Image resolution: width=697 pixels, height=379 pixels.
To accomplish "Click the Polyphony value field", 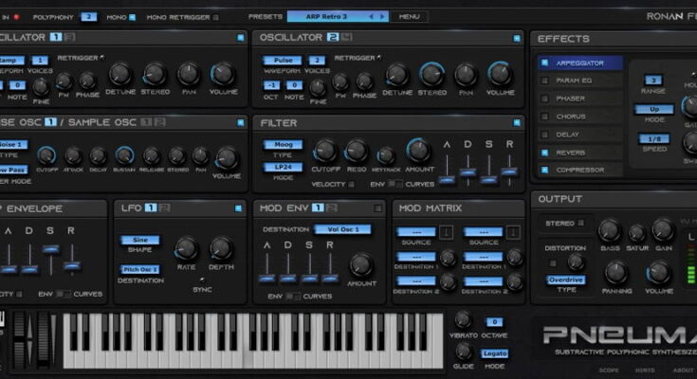I will [88, 17].
